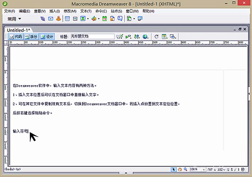Select the pointer tool in status bar
Viewport: 252px width, 177px height.
[x=174, y=169]
